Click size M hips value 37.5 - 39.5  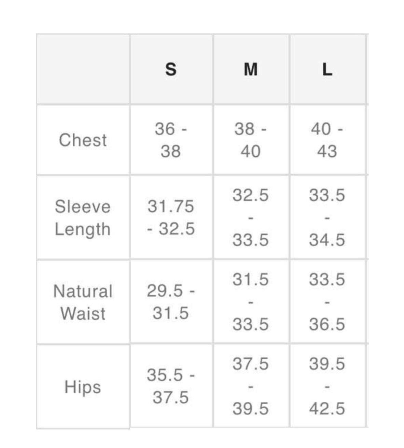[x=251, y=386]
